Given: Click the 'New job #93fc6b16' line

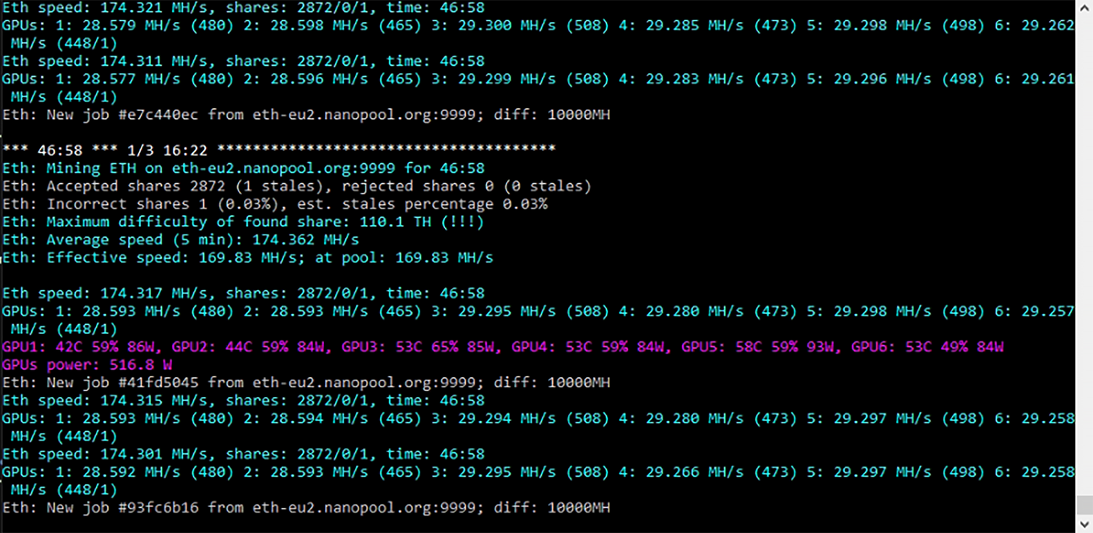Looking at the screenshot, I should click(306, 507).
